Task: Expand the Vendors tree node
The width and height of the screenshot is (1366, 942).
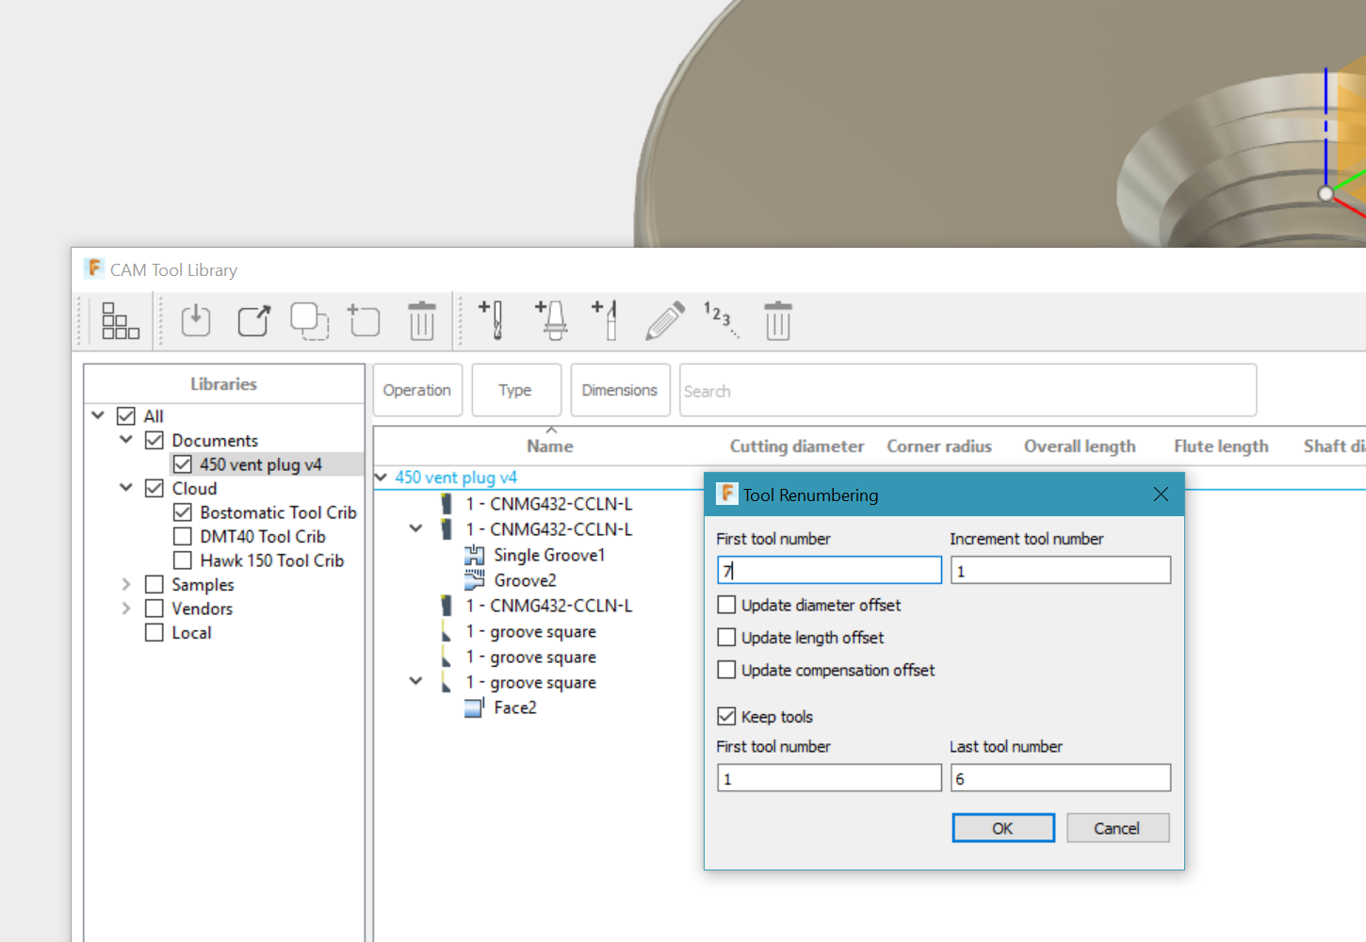Action: coord(126,609)
